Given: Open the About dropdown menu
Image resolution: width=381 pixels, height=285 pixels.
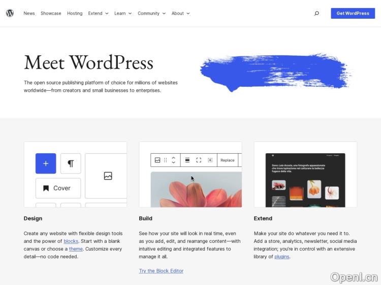Looking at the screenshot, I should coord(180,13).
